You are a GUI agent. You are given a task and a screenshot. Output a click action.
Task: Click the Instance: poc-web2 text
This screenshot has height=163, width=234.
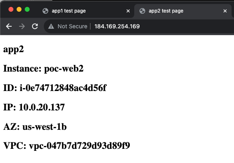(x=43, y=69)
